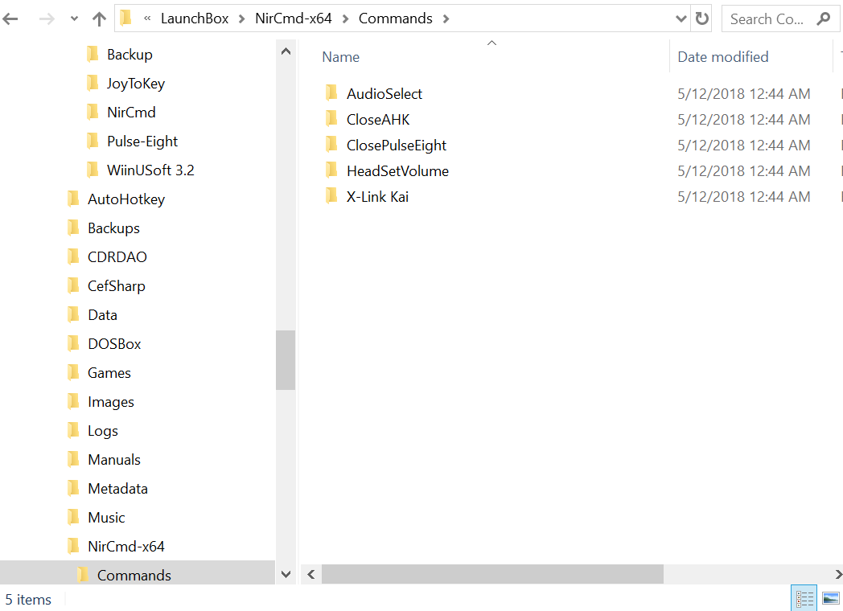
Task: Select the HeadSetVolume folder icon
Action: (331, 170)
